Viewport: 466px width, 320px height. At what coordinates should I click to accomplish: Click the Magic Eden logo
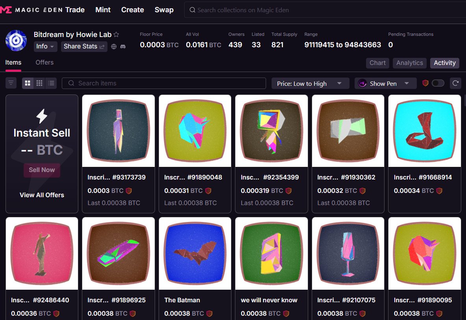tap(31, 10)
